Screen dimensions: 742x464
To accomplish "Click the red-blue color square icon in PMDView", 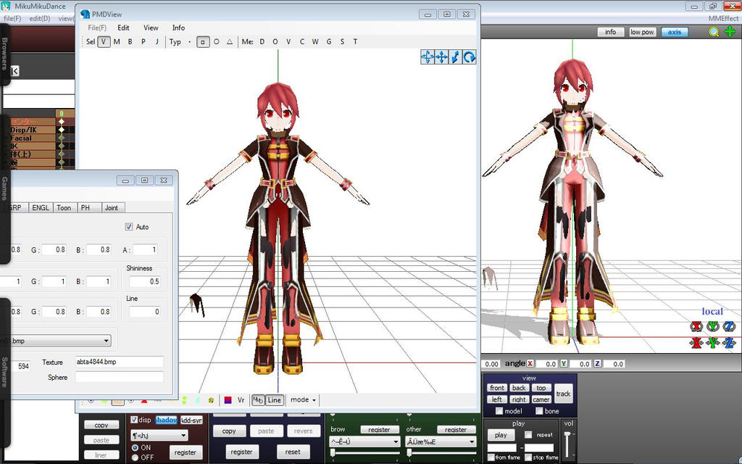I will (228, 400).
